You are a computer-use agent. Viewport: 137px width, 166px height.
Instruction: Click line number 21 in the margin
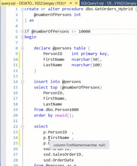click(x=16, y=121)
